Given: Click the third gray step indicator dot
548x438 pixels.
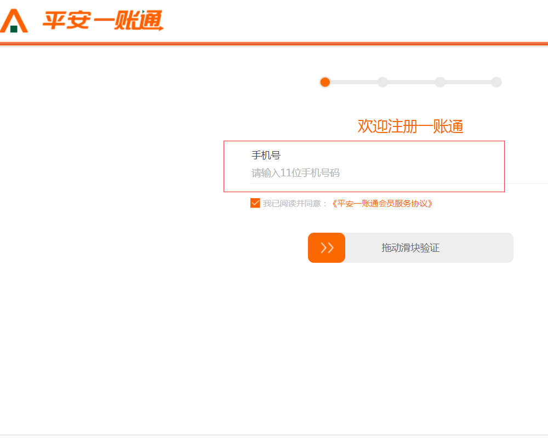Looking at the screenshot, I should tap(440, 82).
